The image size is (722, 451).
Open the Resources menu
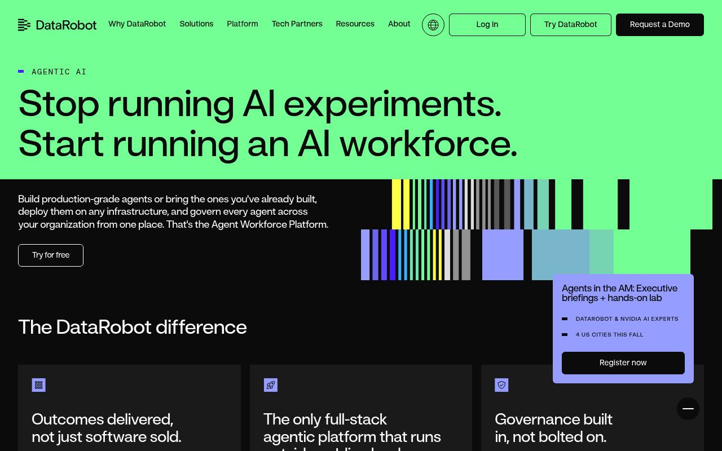click(x=355, y=24)
